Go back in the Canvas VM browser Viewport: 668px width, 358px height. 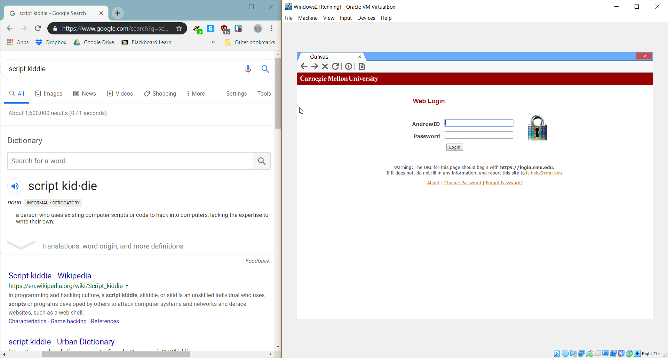pos(304,66)
